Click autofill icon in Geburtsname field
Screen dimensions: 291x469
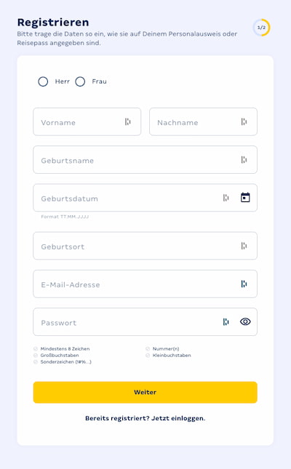(x=244, y=160)
